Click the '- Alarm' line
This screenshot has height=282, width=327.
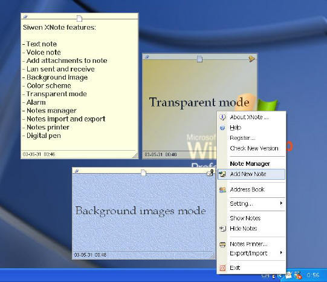pos(34,102)
